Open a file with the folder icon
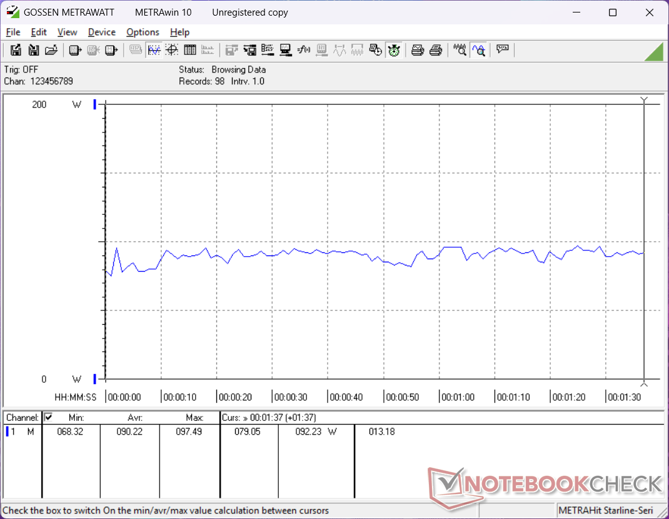Image resolution: width=669 pixels, height=519 pixels. pyautogui.click(x=51, y=51)
